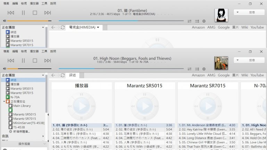This screenshot has width=267, height=150.
Task: Open 工具 menu in bottom window
Action: (x=44, y=51)
